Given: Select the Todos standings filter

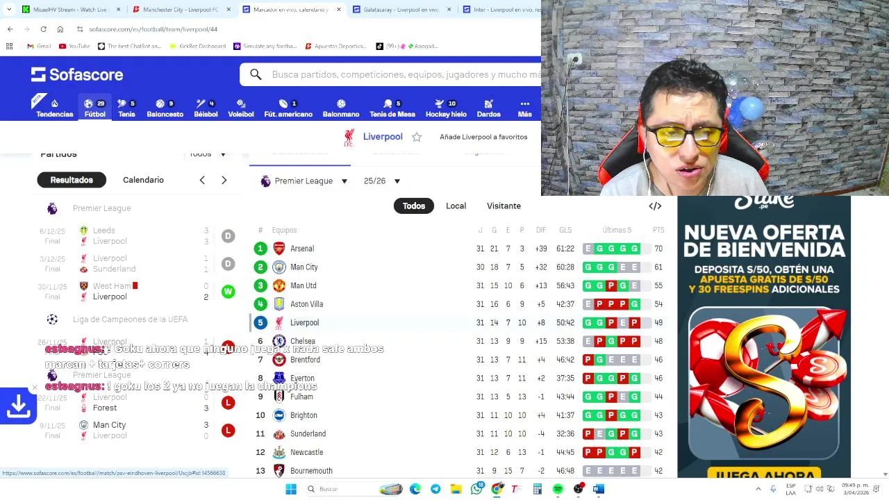Looking at the screenshot, I should (x=414, y=206).
